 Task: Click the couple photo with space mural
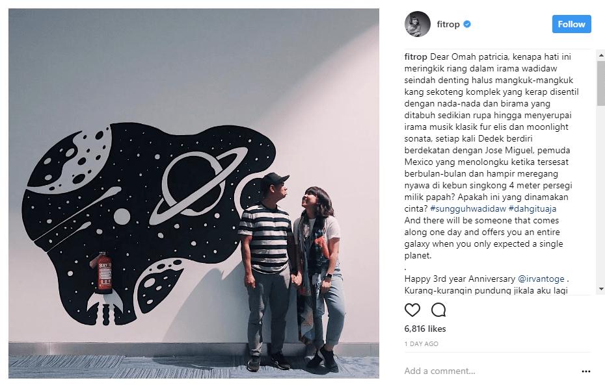click(194, 193)
